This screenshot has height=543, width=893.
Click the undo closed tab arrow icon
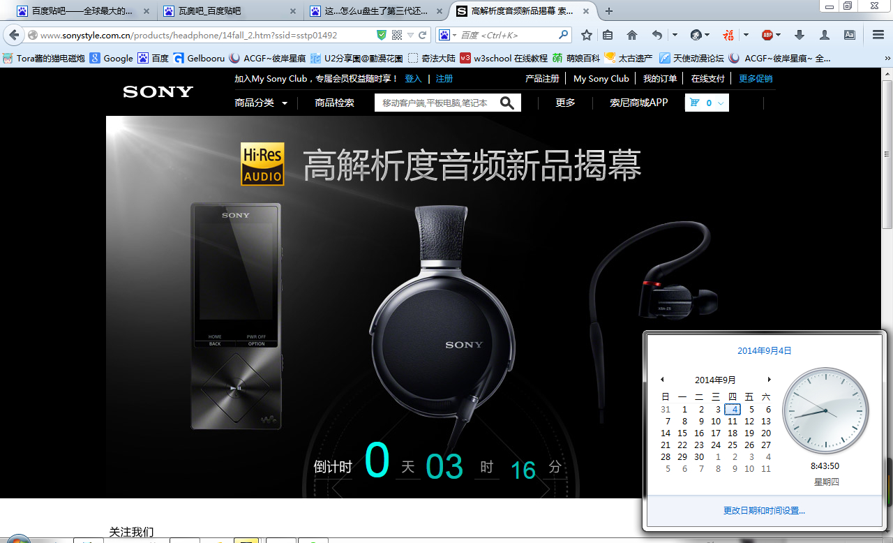coord(657,35)
